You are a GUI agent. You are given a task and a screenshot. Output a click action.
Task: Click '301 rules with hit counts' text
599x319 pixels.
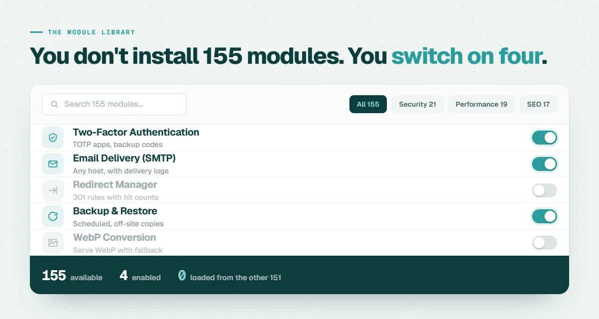(116, 197)
